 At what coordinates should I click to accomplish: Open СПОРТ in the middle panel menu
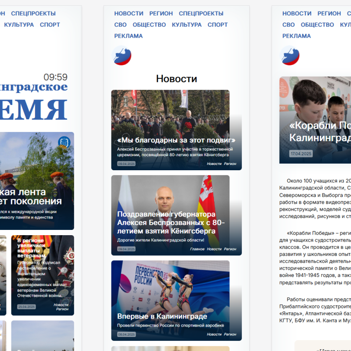point(218,25)
